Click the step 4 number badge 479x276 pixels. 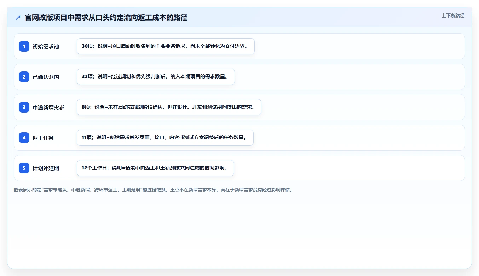coord(24,138)
